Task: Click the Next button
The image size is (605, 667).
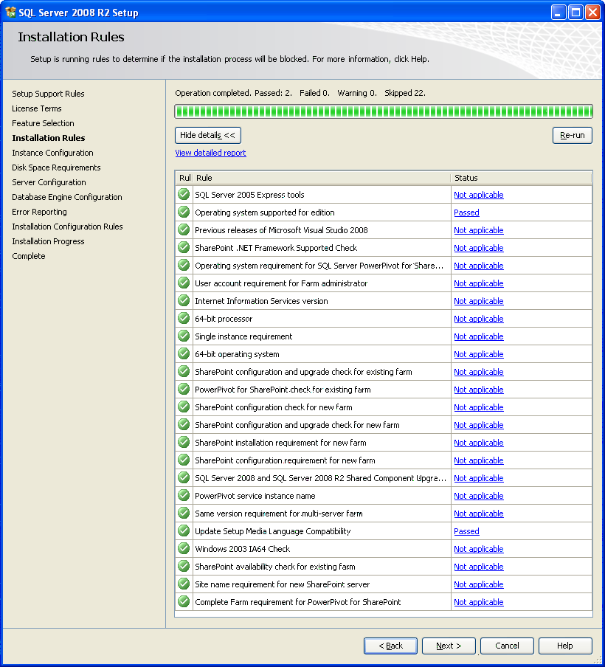Action: 449,646
